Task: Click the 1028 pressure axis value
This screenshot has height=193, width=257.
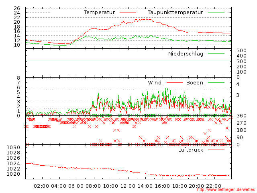Action: pos(13,153)
